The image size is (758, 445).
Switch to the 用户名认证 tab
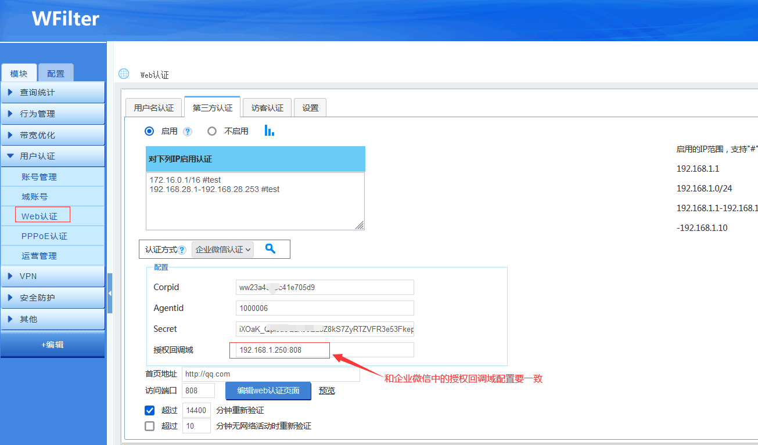(153, 108)
